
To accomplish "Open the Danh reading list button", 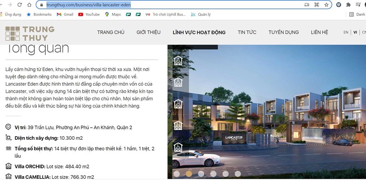I will coord(357,14).
